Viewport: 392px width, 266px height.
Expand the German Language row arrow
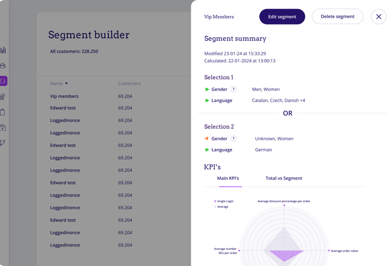click(x=207, y=150)
